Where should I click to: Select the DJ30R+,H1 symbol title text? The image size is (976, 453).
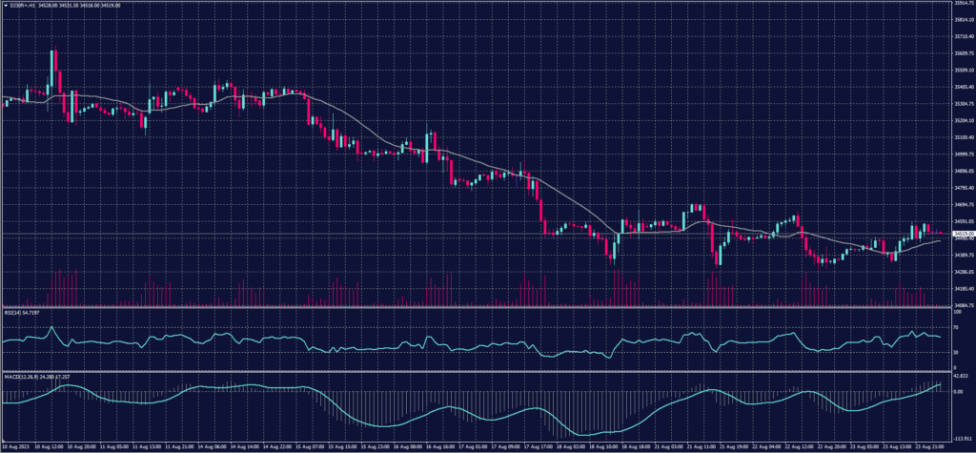pos(21,4)
